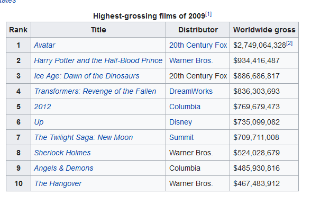The image size is (311, 203).
Task: Open Harry Potter and the Half-Blood Prince link
Action: 98,60
